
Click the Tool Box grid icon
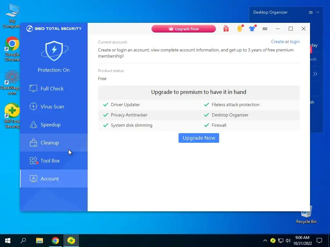[34, 161]
